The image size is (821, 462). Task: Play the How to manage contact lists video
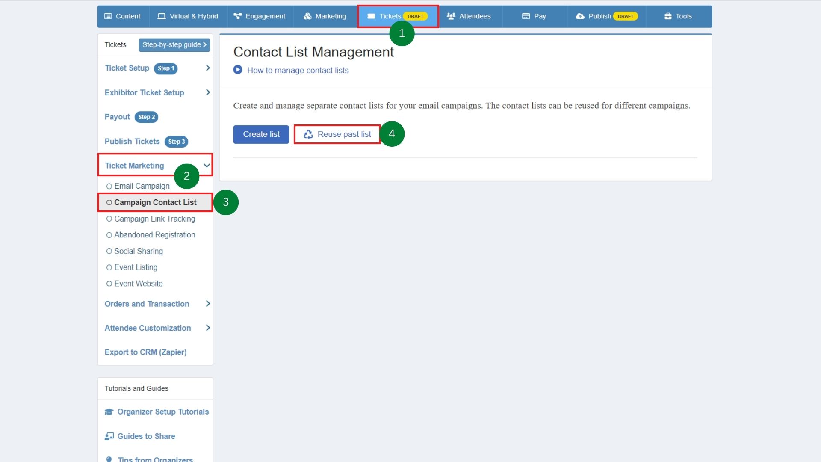(x=238, y=70)
